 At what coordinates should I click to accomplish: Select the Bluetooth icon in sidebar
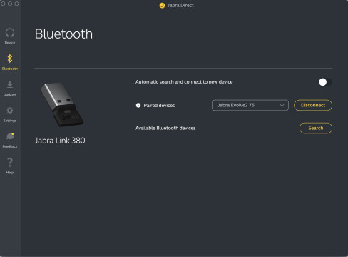click(10, 59)
